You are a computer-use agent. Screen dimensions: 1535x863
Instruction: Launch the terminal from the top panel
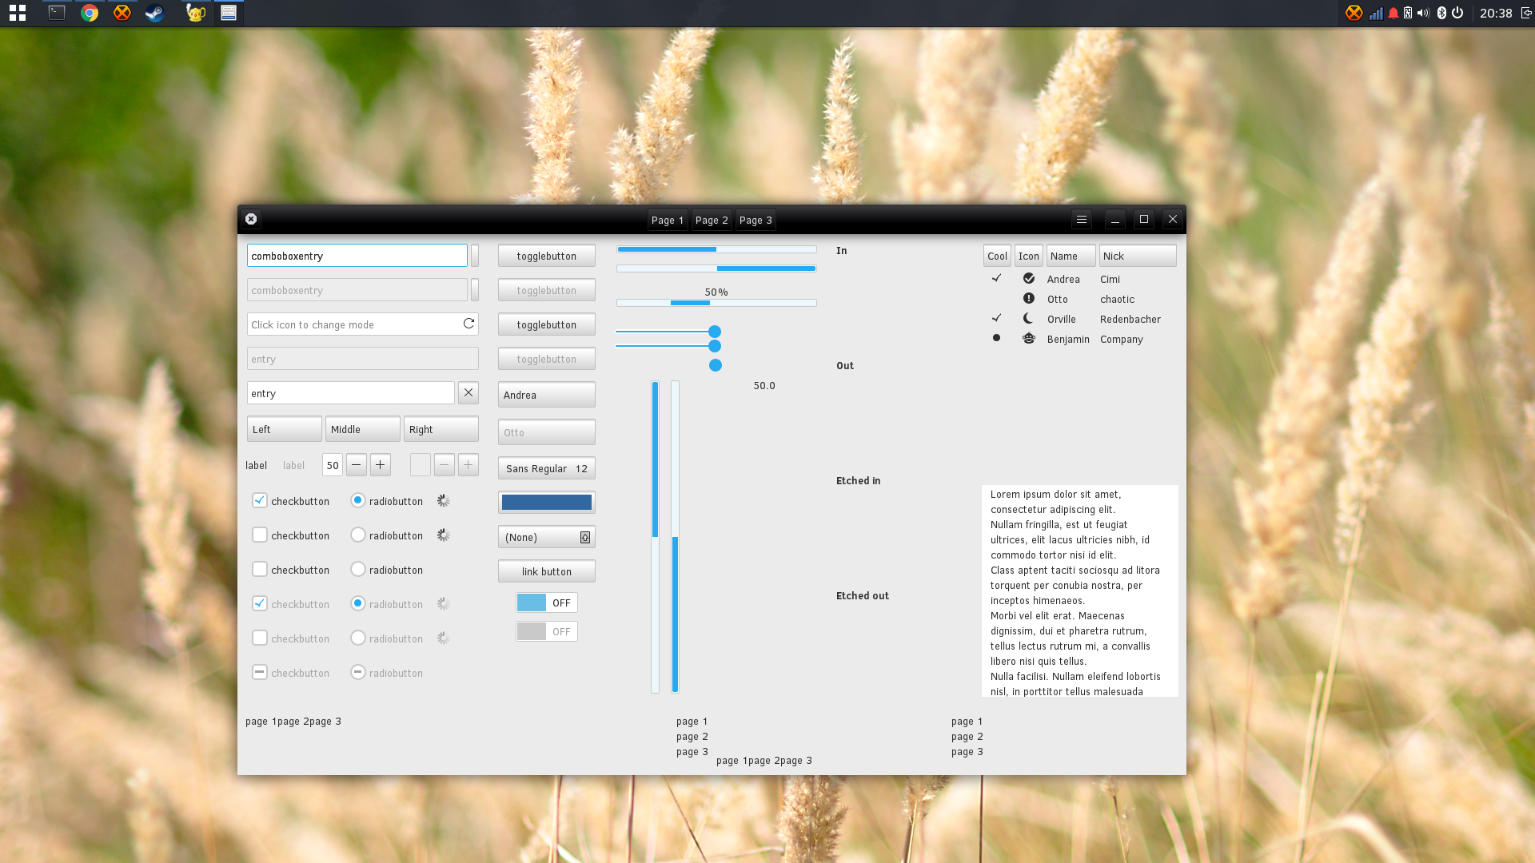pyautogui.click(x=56, y=13)
